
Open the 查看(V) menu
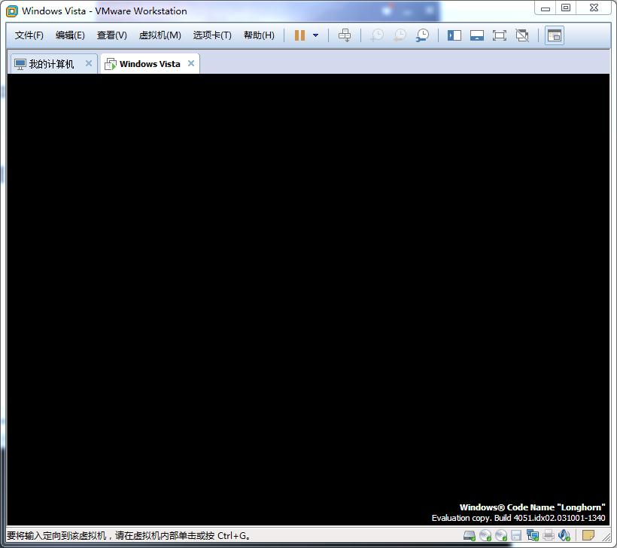(x=112, y=35)
